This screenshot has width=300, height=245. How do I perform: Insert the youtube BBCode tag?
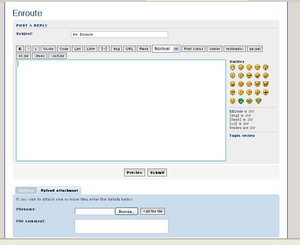pyautogui.click(x=57, y=56)
